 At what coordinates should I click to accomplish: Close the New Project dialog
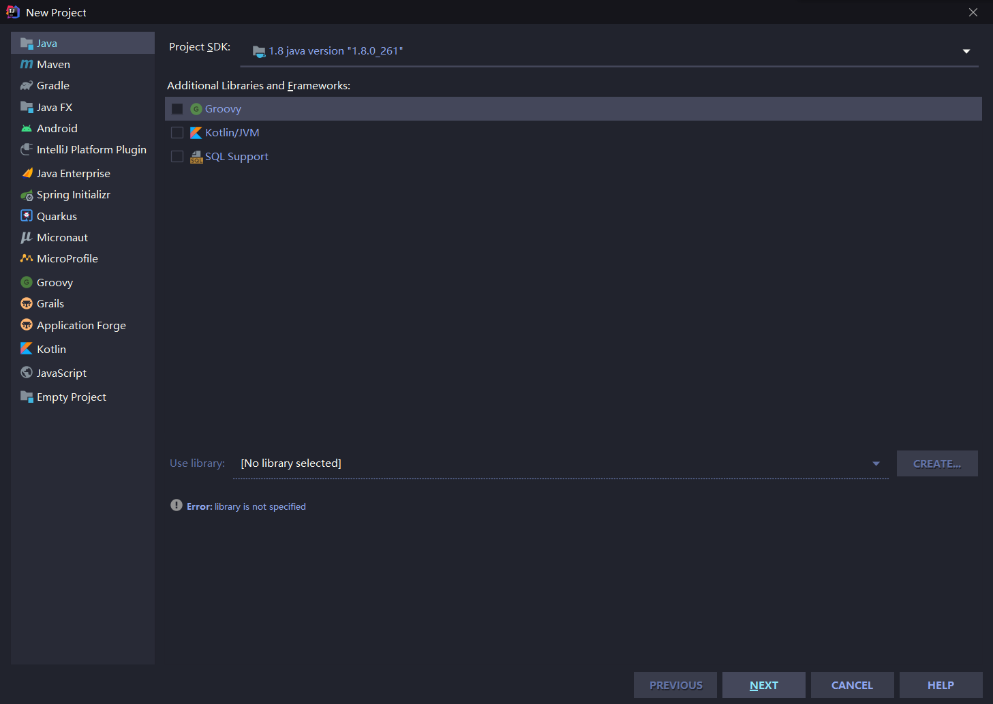[x=973, y=12]
